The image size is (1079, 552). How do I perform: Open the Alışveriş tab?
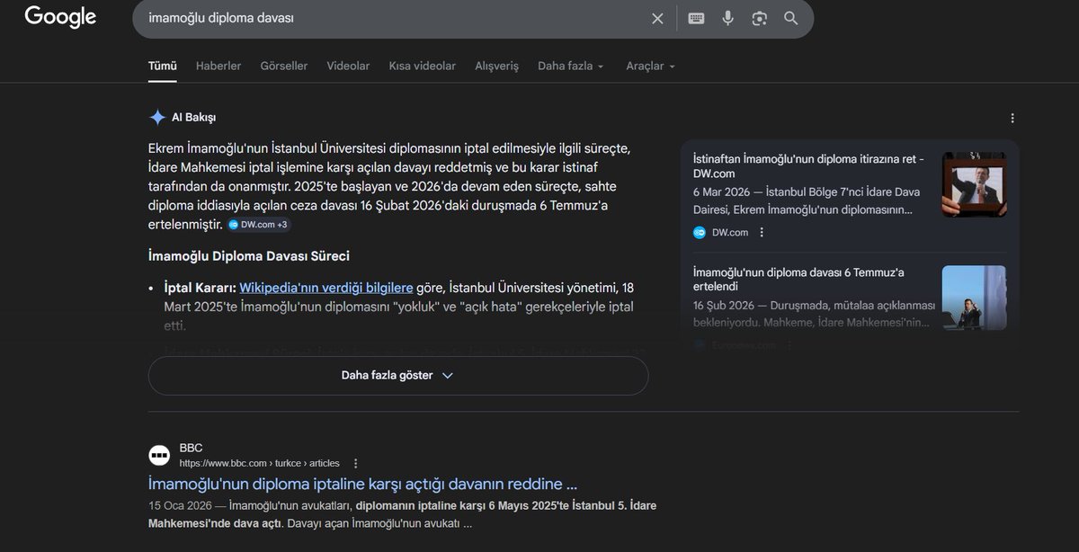coord(497,66)
